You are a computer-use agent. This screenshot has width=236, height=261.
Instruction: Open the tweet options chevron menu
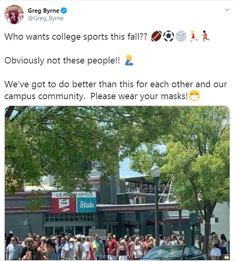[x=227, y=10]
